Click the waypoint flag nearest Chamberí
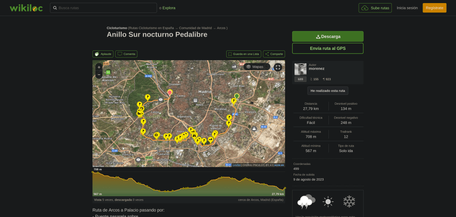Screen dimensions: 456x217 click(x=147, y=97)
